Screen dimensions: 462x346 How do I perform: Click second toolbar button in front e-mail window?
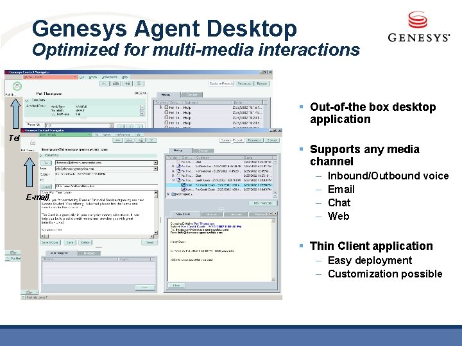click(129, 140)
